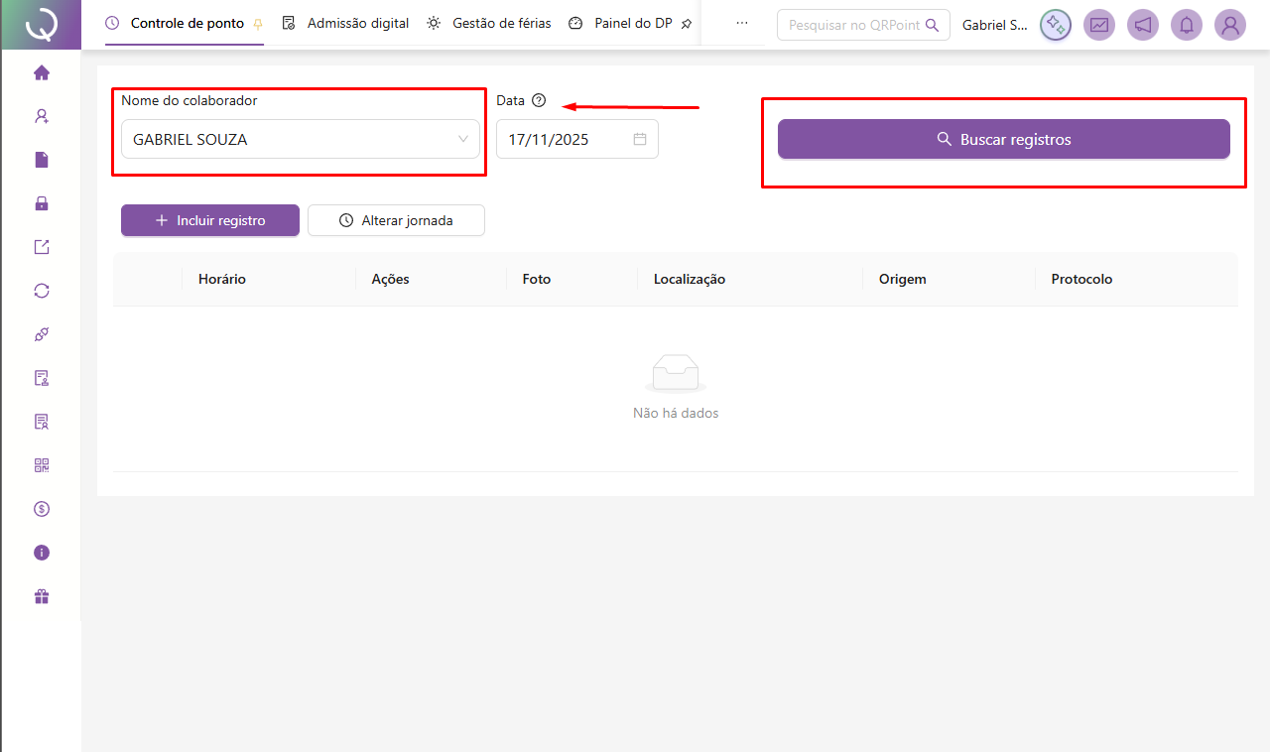Viewport: 1270px width, 752px height.
Task: Click the megaphone announcements icon
Action: pos(1143,25)
